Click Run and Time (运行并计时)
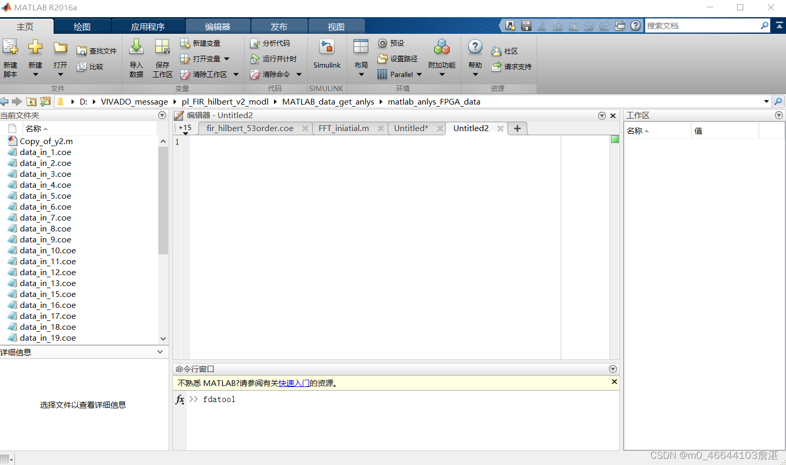Viewport: 786px width, 465px height. (x=273, y=59)
